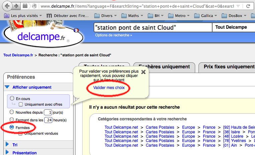Screen dimensions: 255x155
Task: Go back with the browser back arrow
Action: [x=7, y=6]
